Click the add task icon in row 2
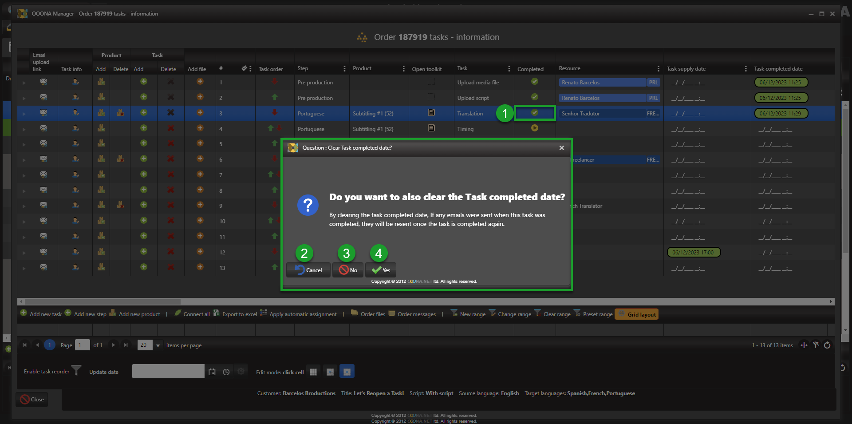This screenshot has width=852, height=424. coord(143,97)
